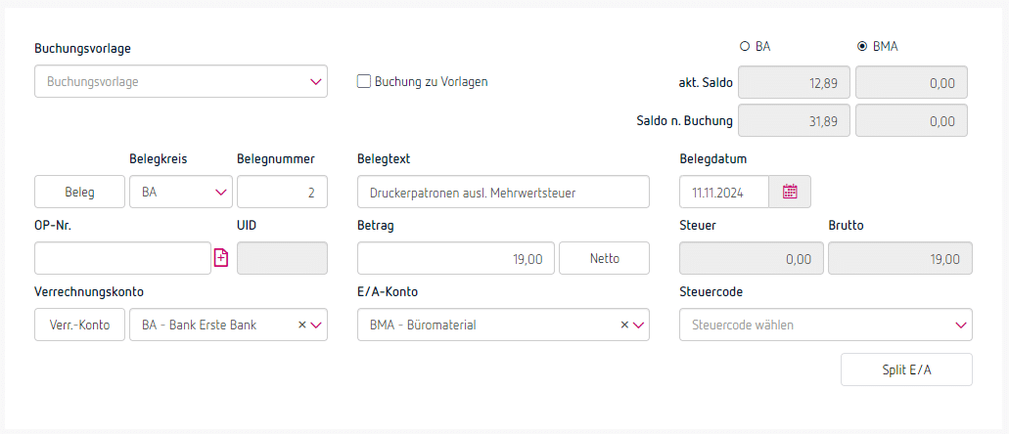1009x434 pixels.
Task: Click the Belegnummer field
Action: (282, 193)
